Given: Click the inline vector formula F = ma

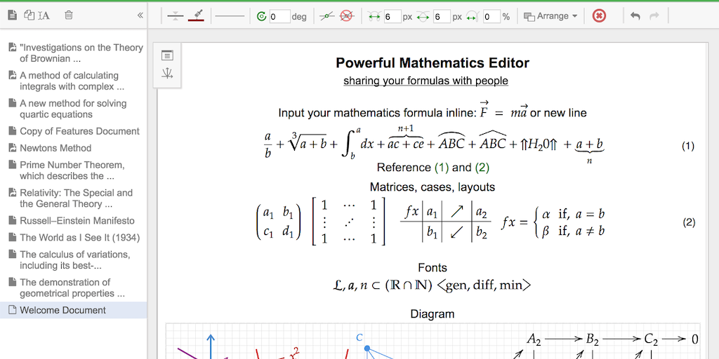Looking at the screenshot, I should coord(503,110).
